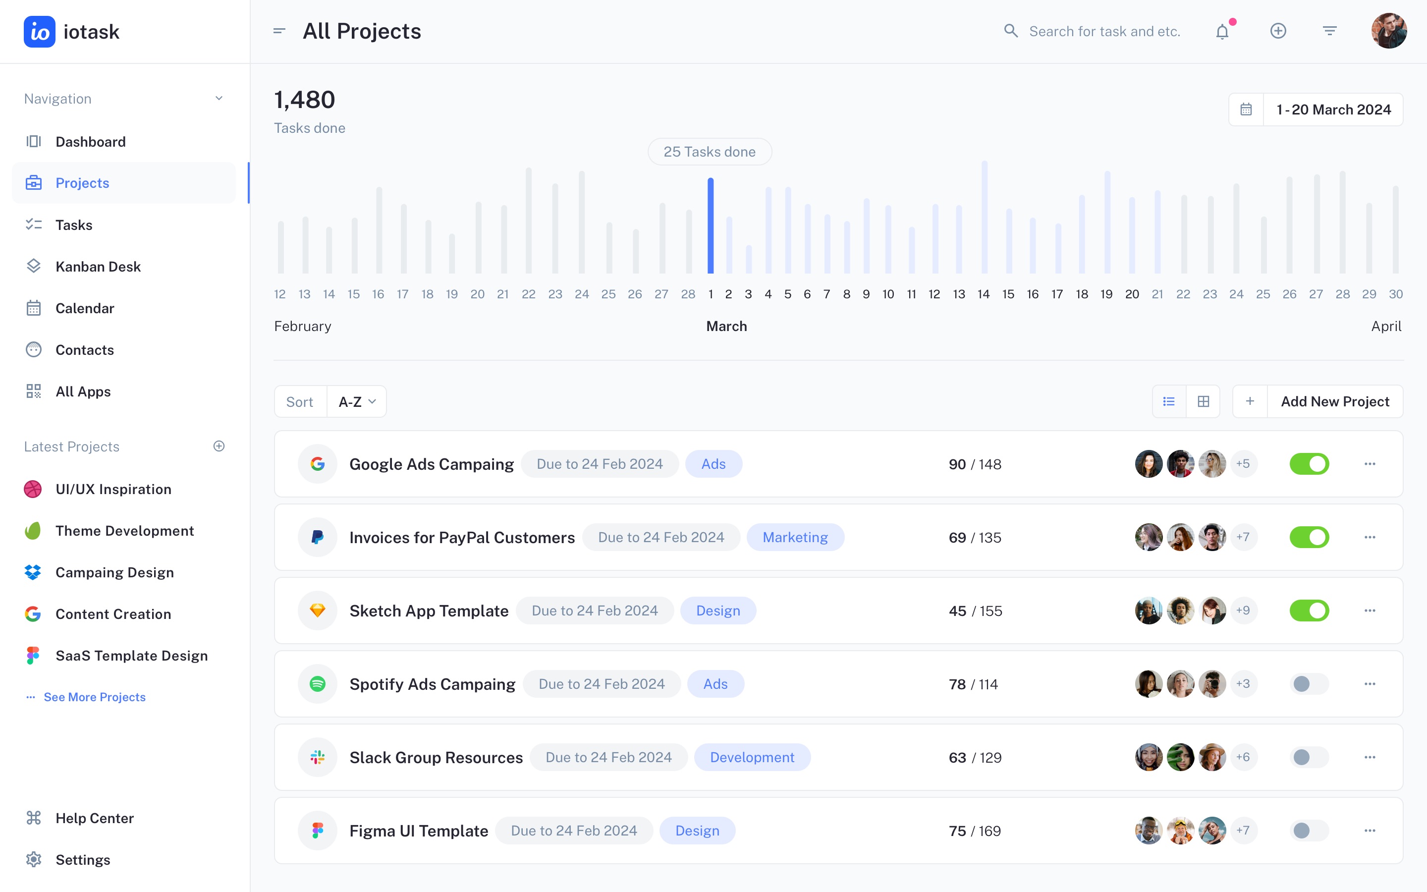Click the Add New Project button
Image resolution: width=1427 pixels, height=892 pixels.
click(1334, 402)
